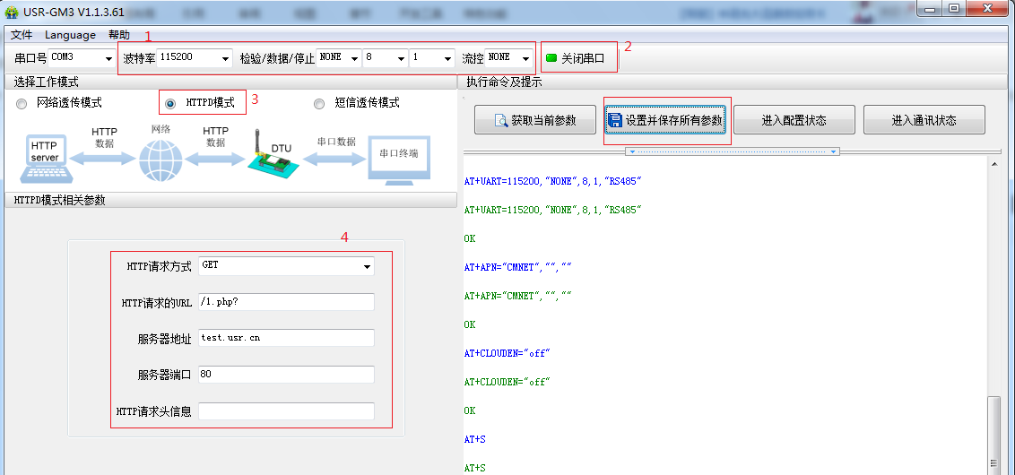Select the HTTPD mode radio button
Screen dimensions: 1015x475
pos(170,104)
